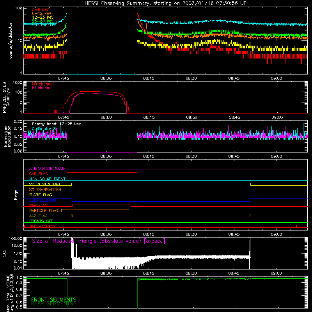312x312 pixels.
Task: Click the '0.7' tick on livetime axis
Action: pyautogui.click(x=19, y=295)
